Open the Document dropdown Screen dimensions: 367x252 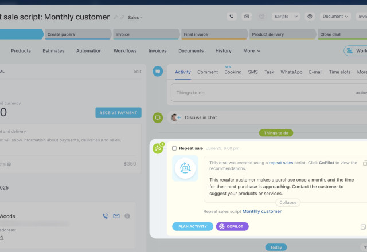pyautogui.click(x=335, y=17)
